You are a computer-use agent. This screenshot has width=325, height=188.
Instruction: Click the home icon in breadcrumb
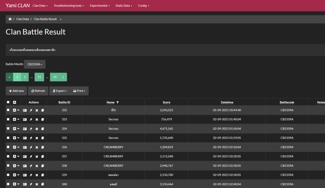(10, 19)
